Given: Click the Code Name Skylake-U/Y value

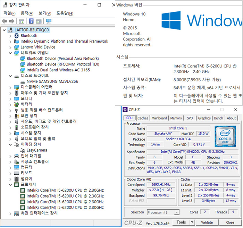Looking at the screenshot, I should coord(163,134).
